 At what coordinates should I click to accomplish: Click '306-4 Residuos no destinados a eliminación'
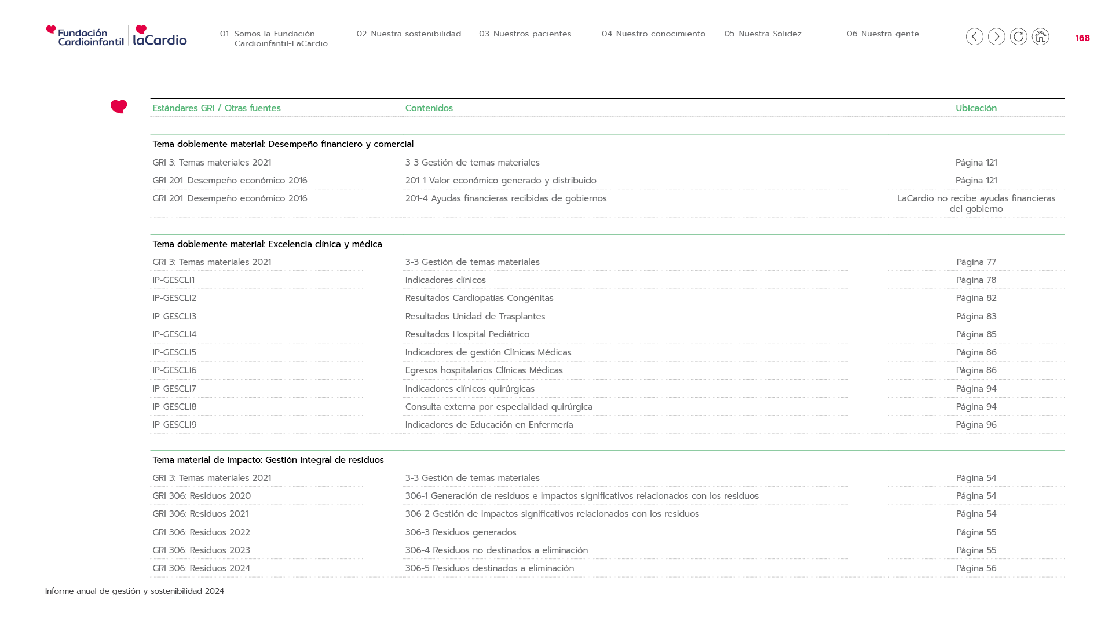496,550
